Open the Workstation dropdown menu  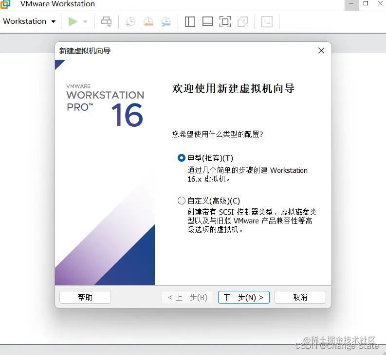pyautogui.click(x=29, y=21)
